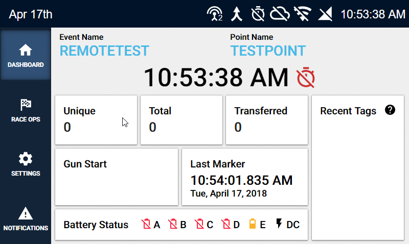This screenshot has height=244, width=409.
Task: Select the DC power bolt icon
Action: pos(279,224)
